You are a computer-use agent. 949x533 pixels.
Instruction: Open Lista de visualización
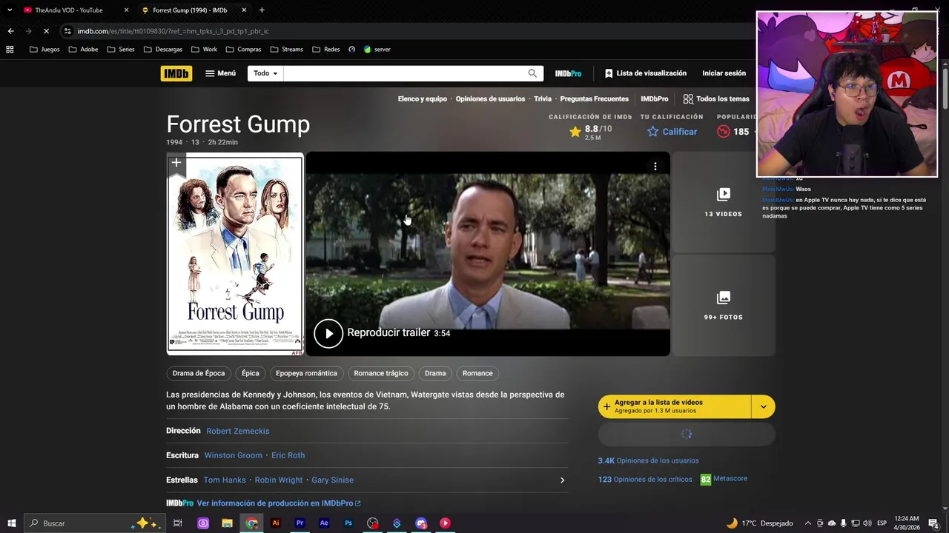645,73
